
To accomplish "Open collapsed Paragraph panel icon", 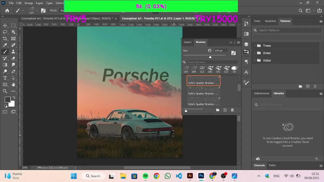I will coord(246,62).
